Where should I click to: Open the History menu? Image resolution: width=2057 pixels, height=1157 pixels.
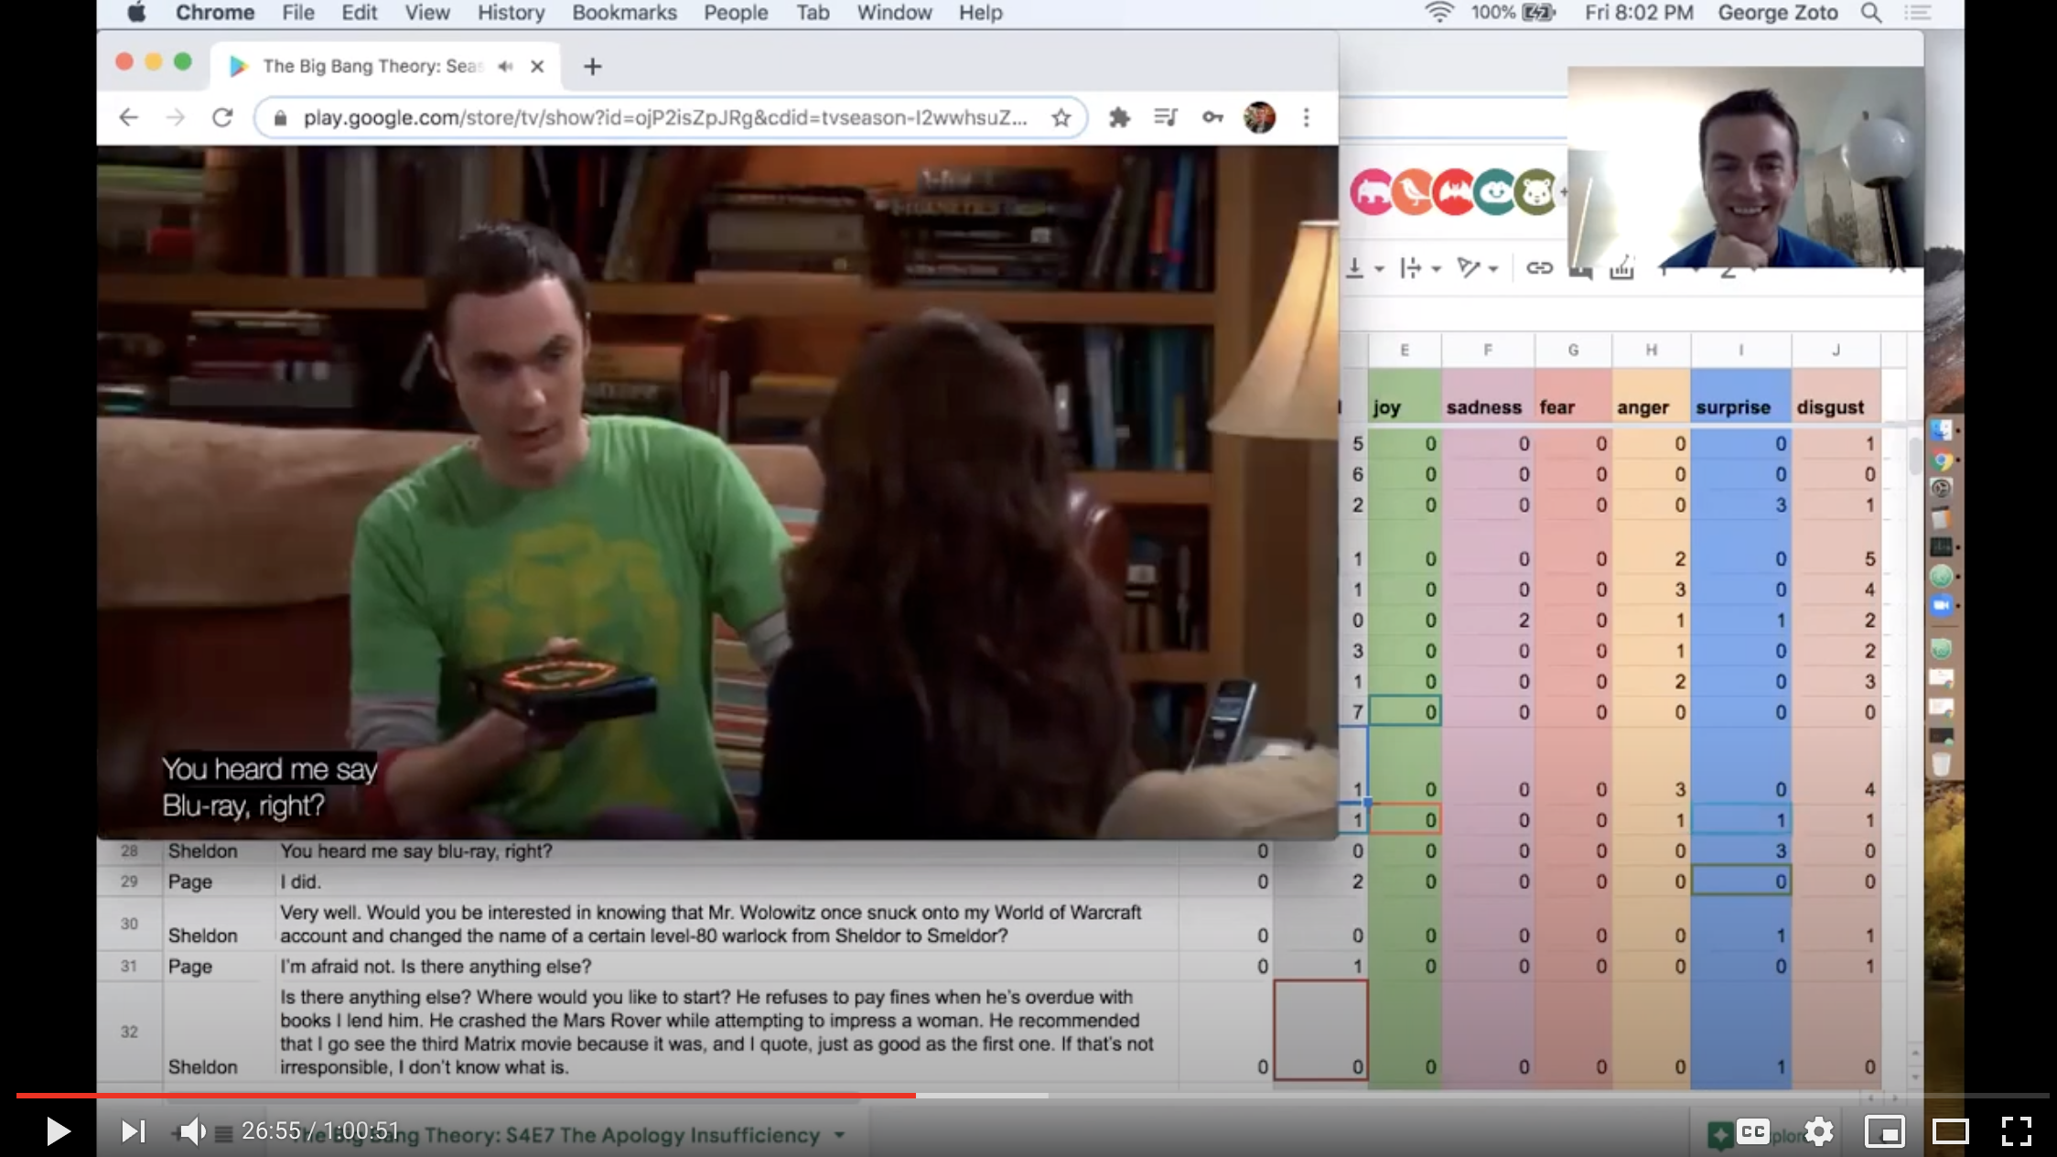point(511,13)
